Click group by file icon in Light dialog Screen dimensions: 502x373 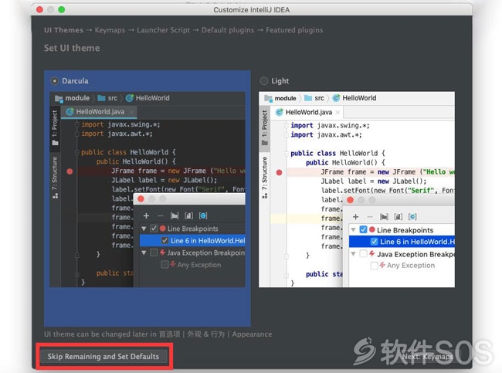pos(398,217)
